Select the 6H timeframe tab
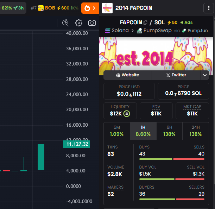Screen dimensions: 215x209 [169, 131]
